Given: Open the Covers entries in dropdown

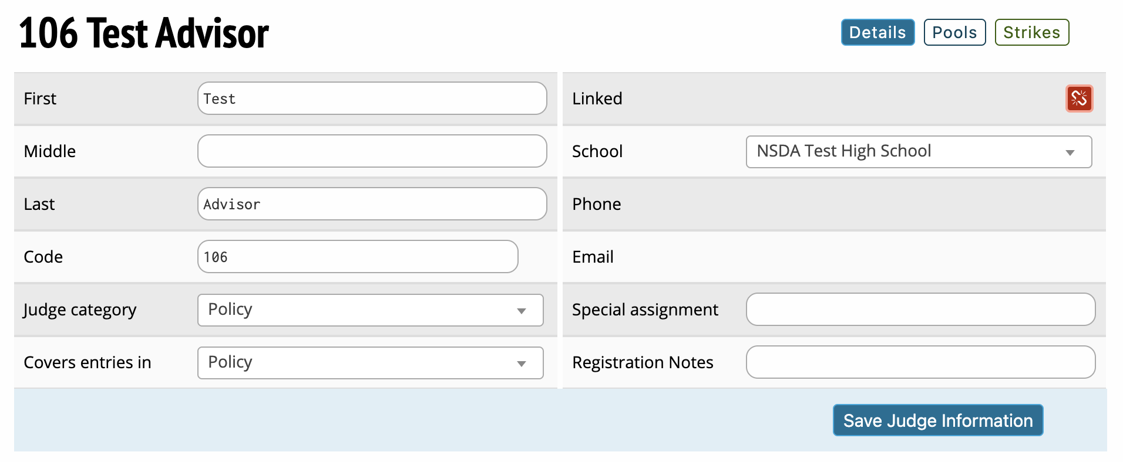Looking at the screenshot, I should pyautogui.click(x=370, y=363).
